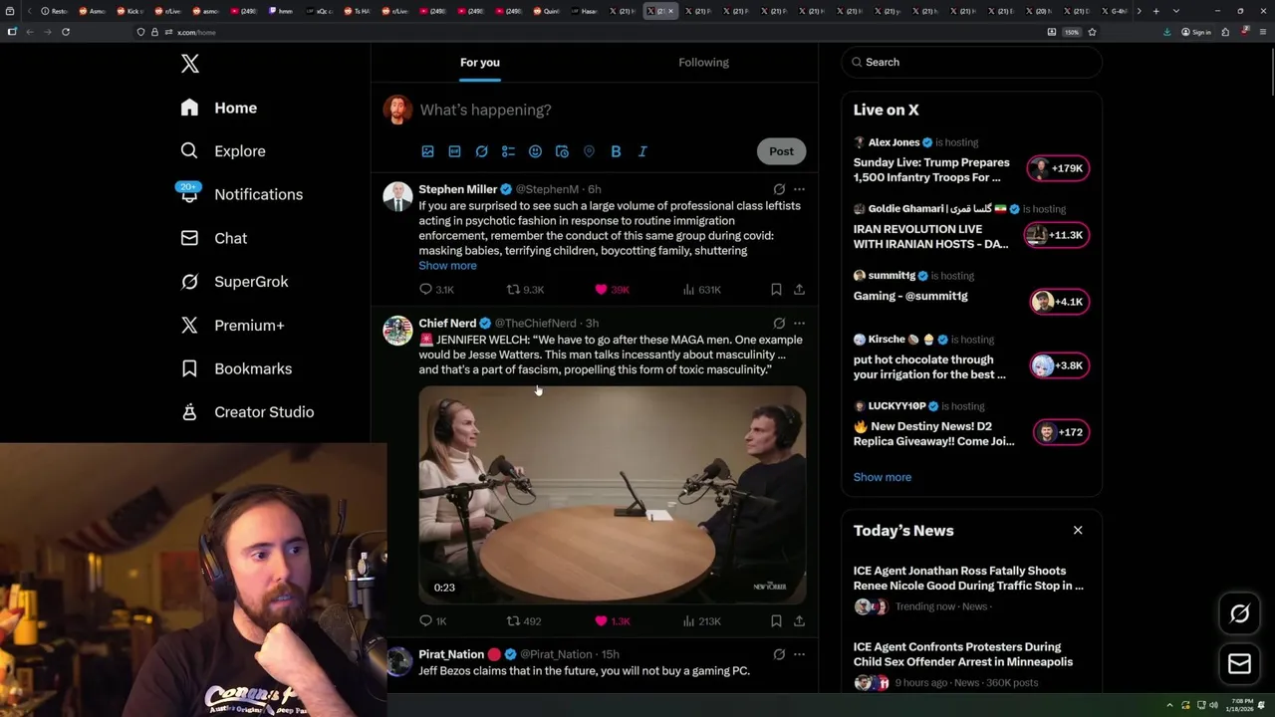1275x717 pixels.
Task: View analytics of Stephen Miller post
Action: click(x=701, y=290)
